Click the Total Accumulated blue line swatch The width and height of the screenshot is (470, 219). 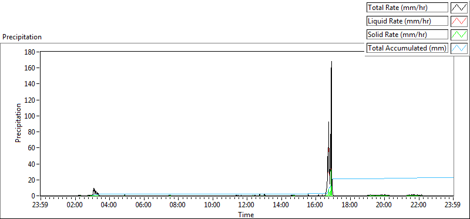point(459,48)
